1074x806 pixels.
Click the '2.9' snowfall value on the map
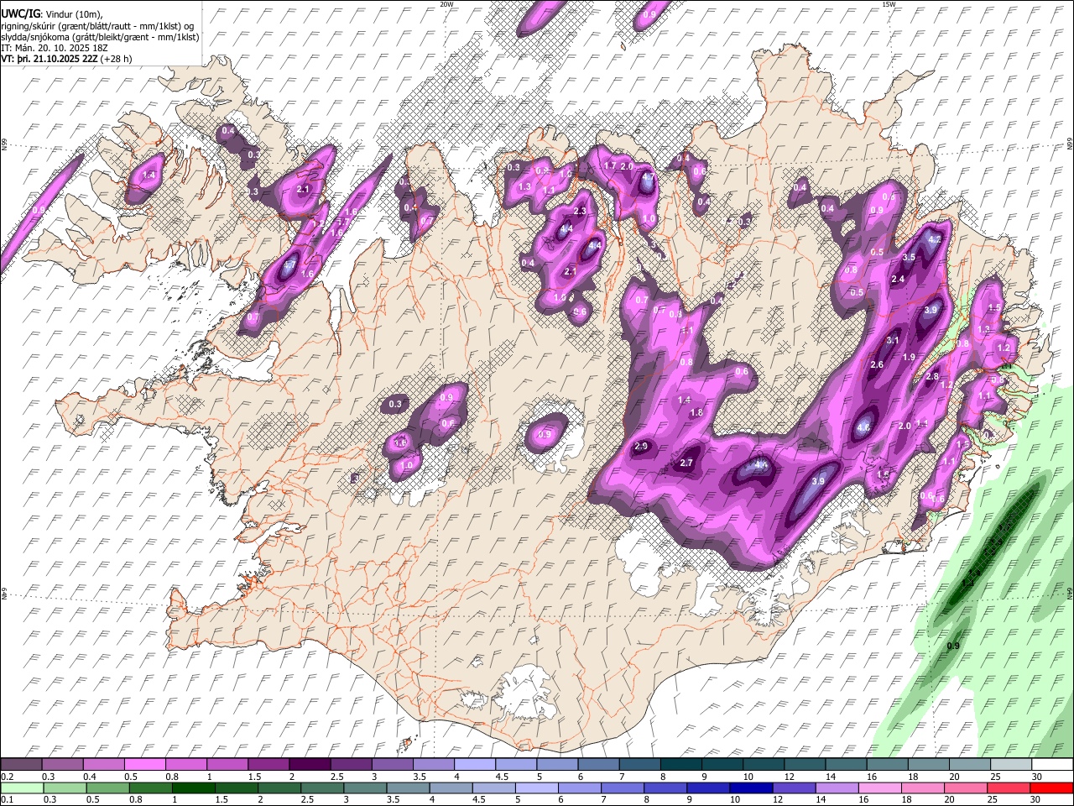pos(642,446)
